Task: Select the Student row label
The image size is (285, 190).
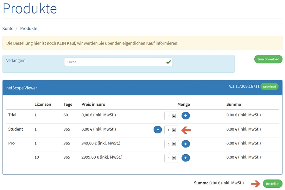Action: tap(16, 129)
